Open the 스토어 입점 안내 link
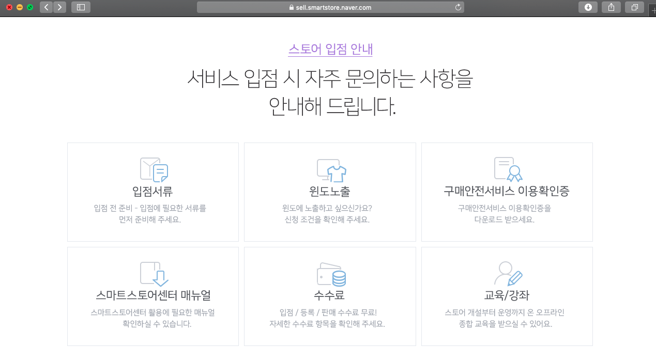Viewport: 656px width, 362px height. 330,49
